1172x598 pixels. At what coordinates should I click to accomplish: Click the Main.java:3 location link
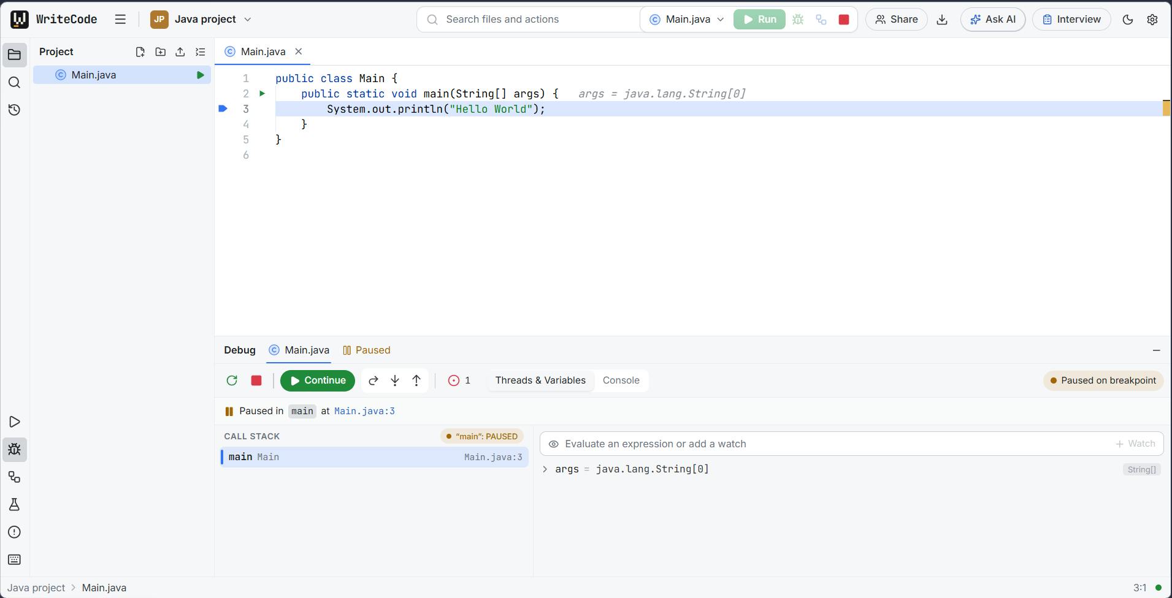[364, 412]
